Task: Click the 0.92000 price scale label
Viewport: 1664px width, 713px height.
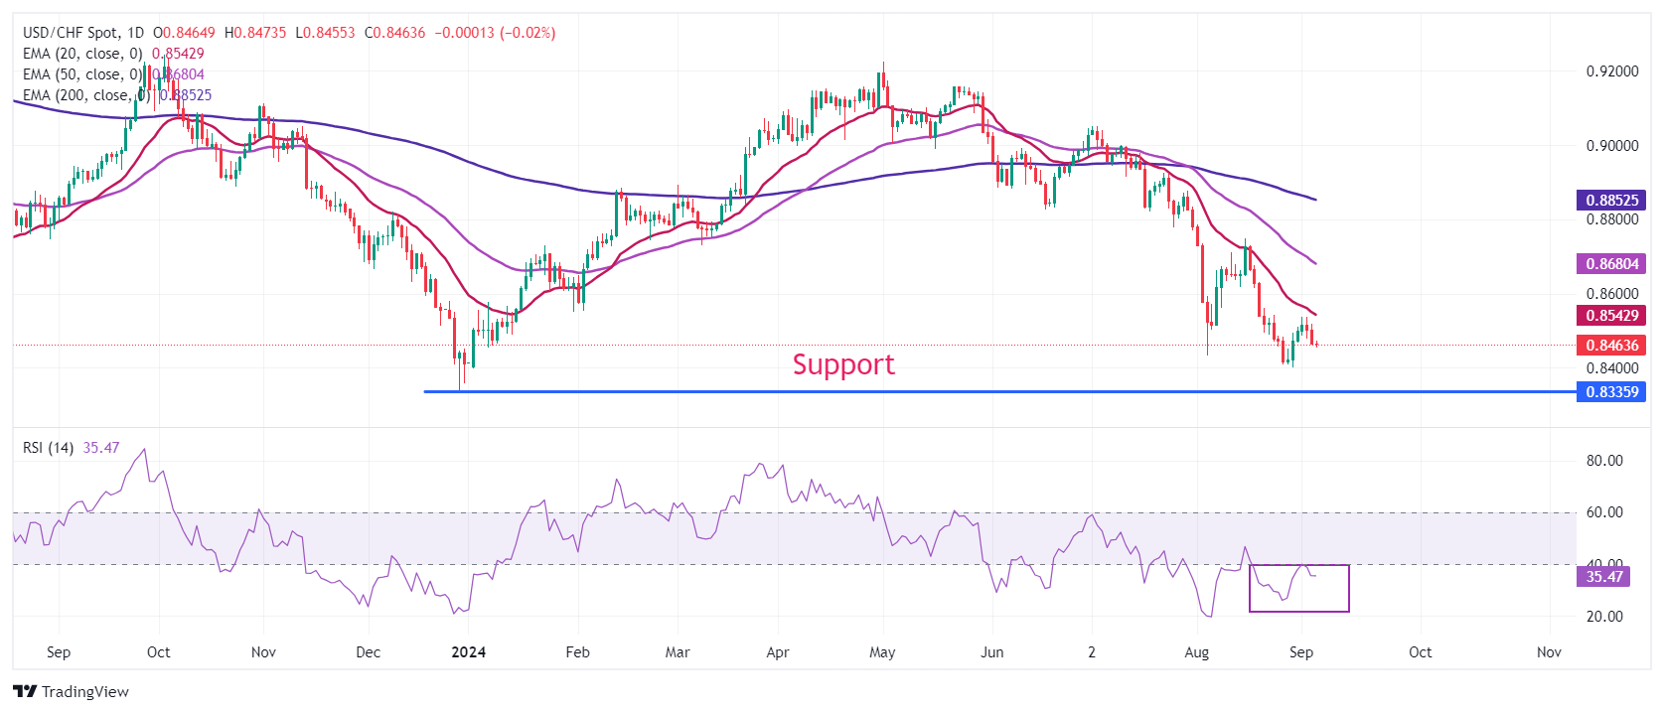Action: pos(1611,71)
